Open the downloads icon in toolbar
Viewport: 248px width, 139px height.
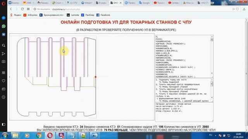244,9
